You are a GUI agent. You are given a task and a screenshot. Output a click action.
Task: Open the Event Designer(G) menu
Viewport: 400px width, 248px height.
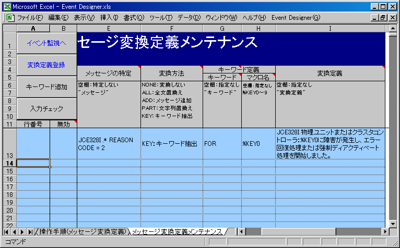(x=296, y=18)
